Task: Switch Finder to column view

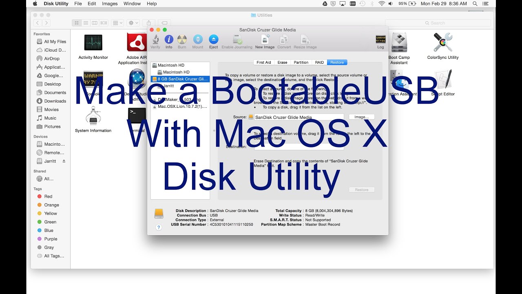Action: pyautogui.click(x=95, y=23)
